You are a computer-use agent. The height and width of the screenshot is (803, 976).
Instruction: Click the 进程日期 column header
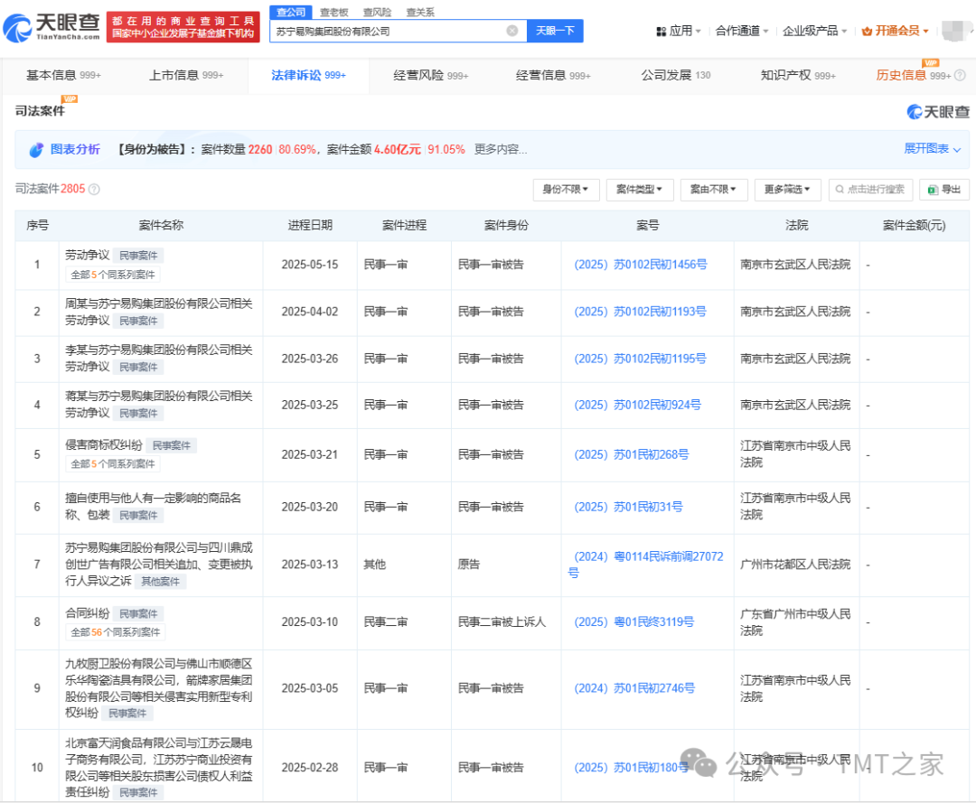tap(310, 226)
